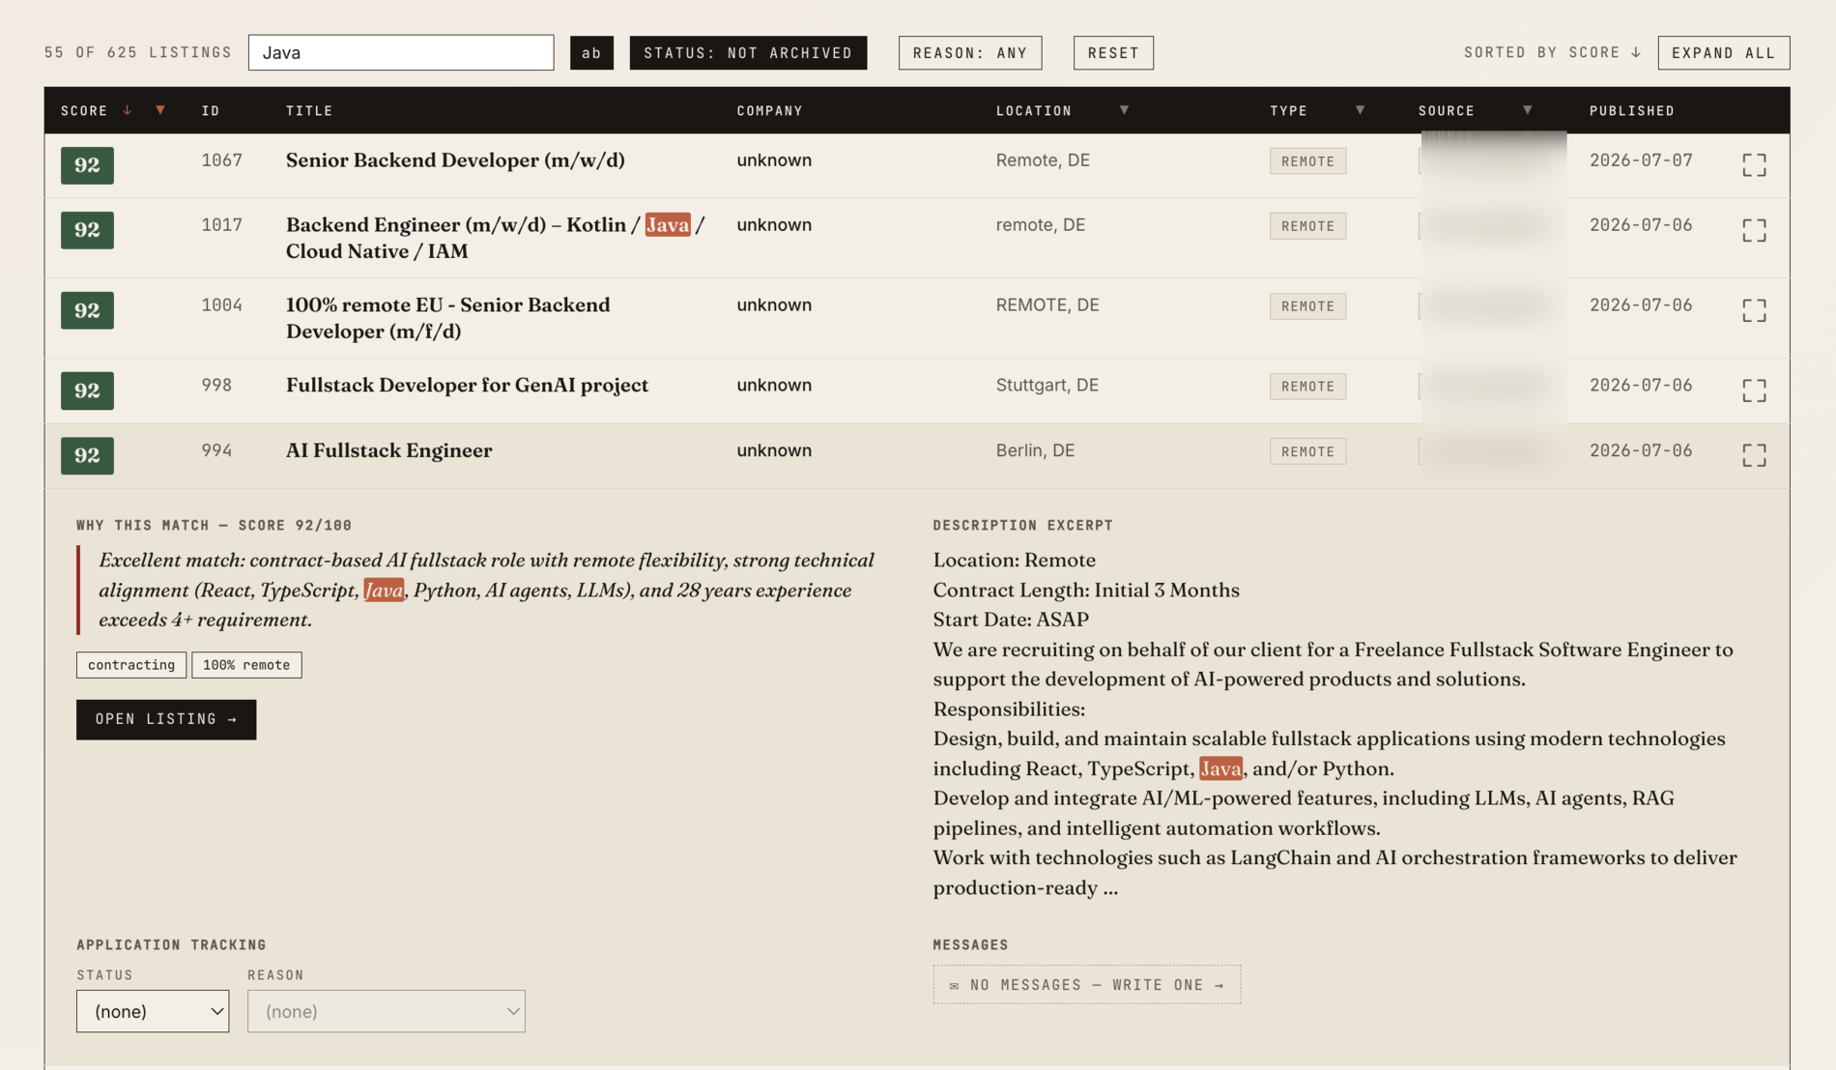
Task: Focus the search field containing Java
Action: coord(401,52)
